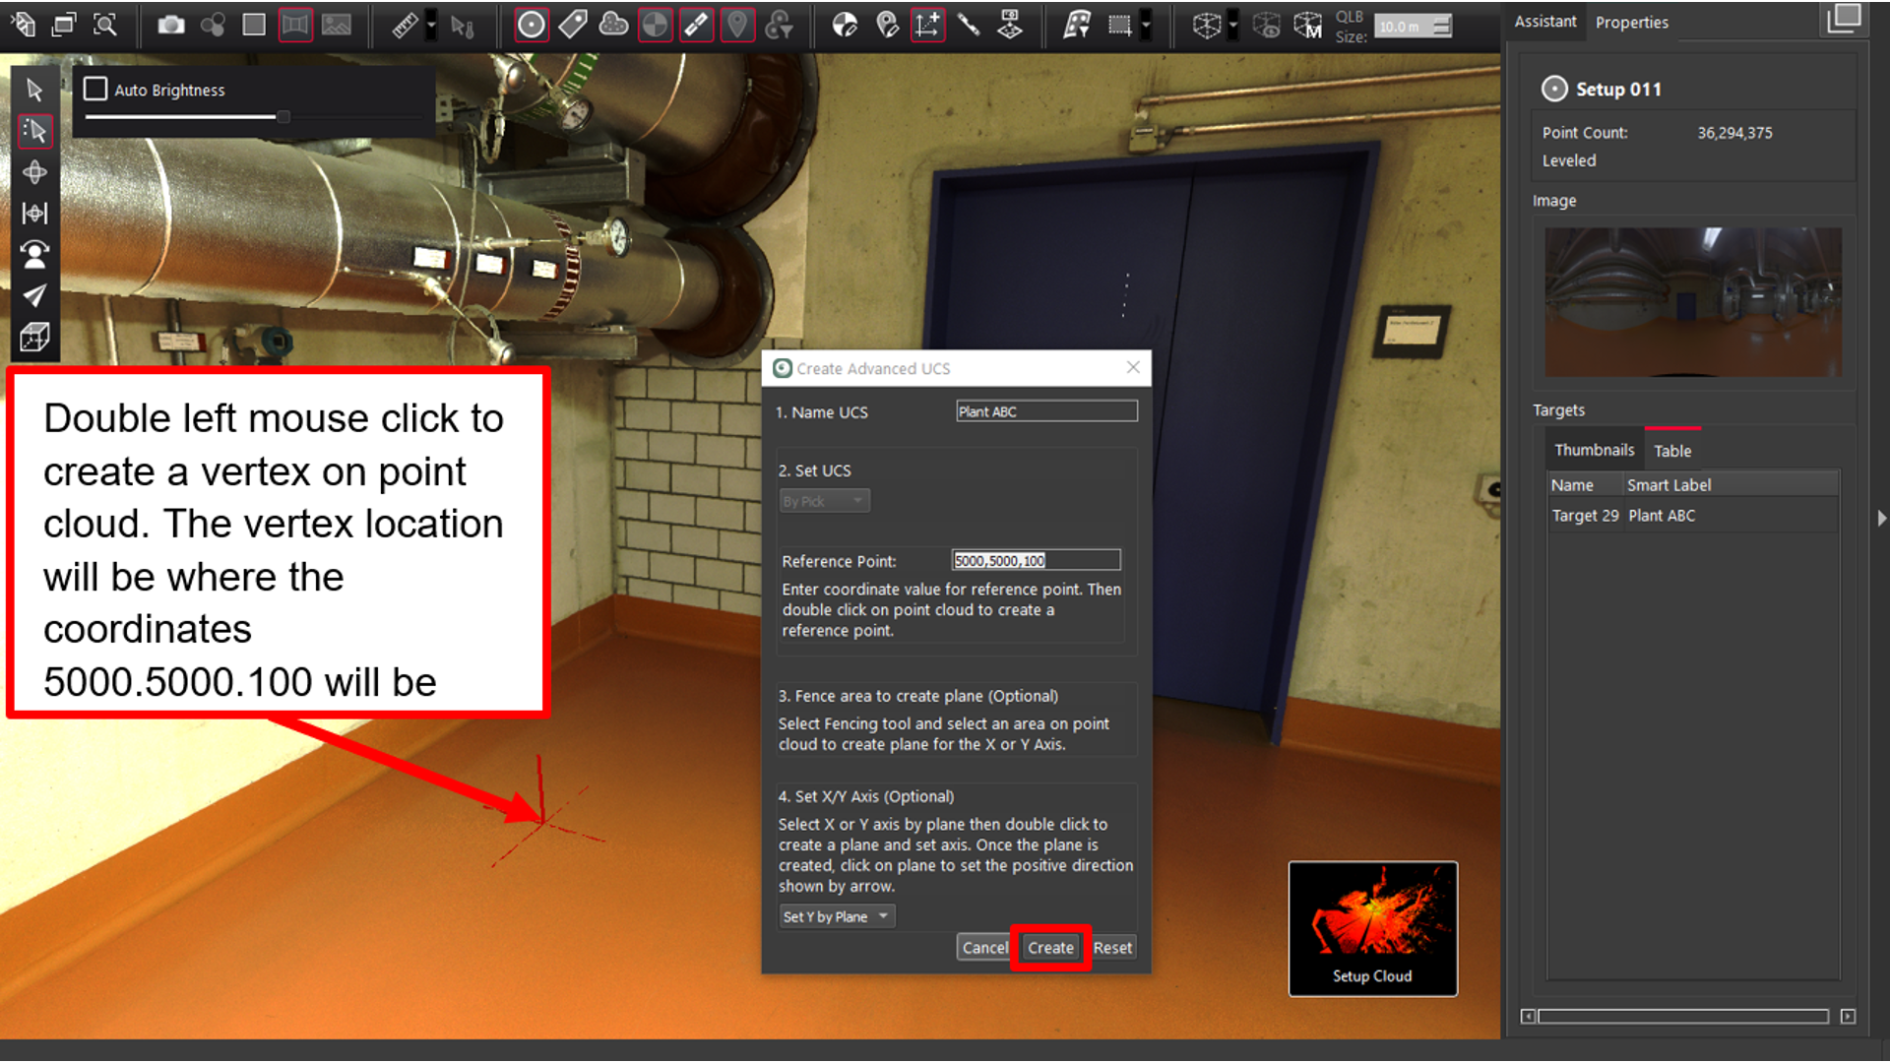Click the limit box cube icon in left toolbar
The height and width of the screenshot is (1063, 1890).
tap(34, 338)
